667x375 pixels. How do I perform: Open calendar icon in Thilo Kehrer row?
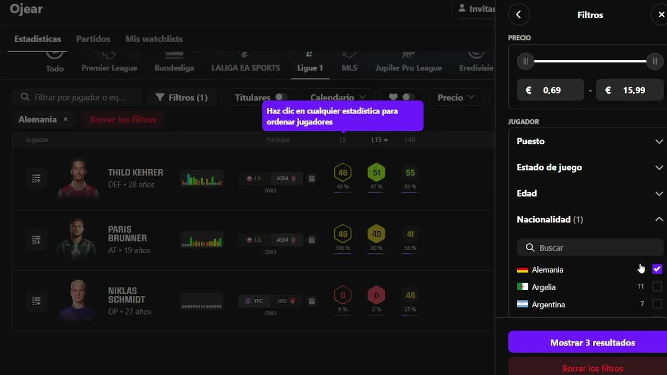point(312,179)
